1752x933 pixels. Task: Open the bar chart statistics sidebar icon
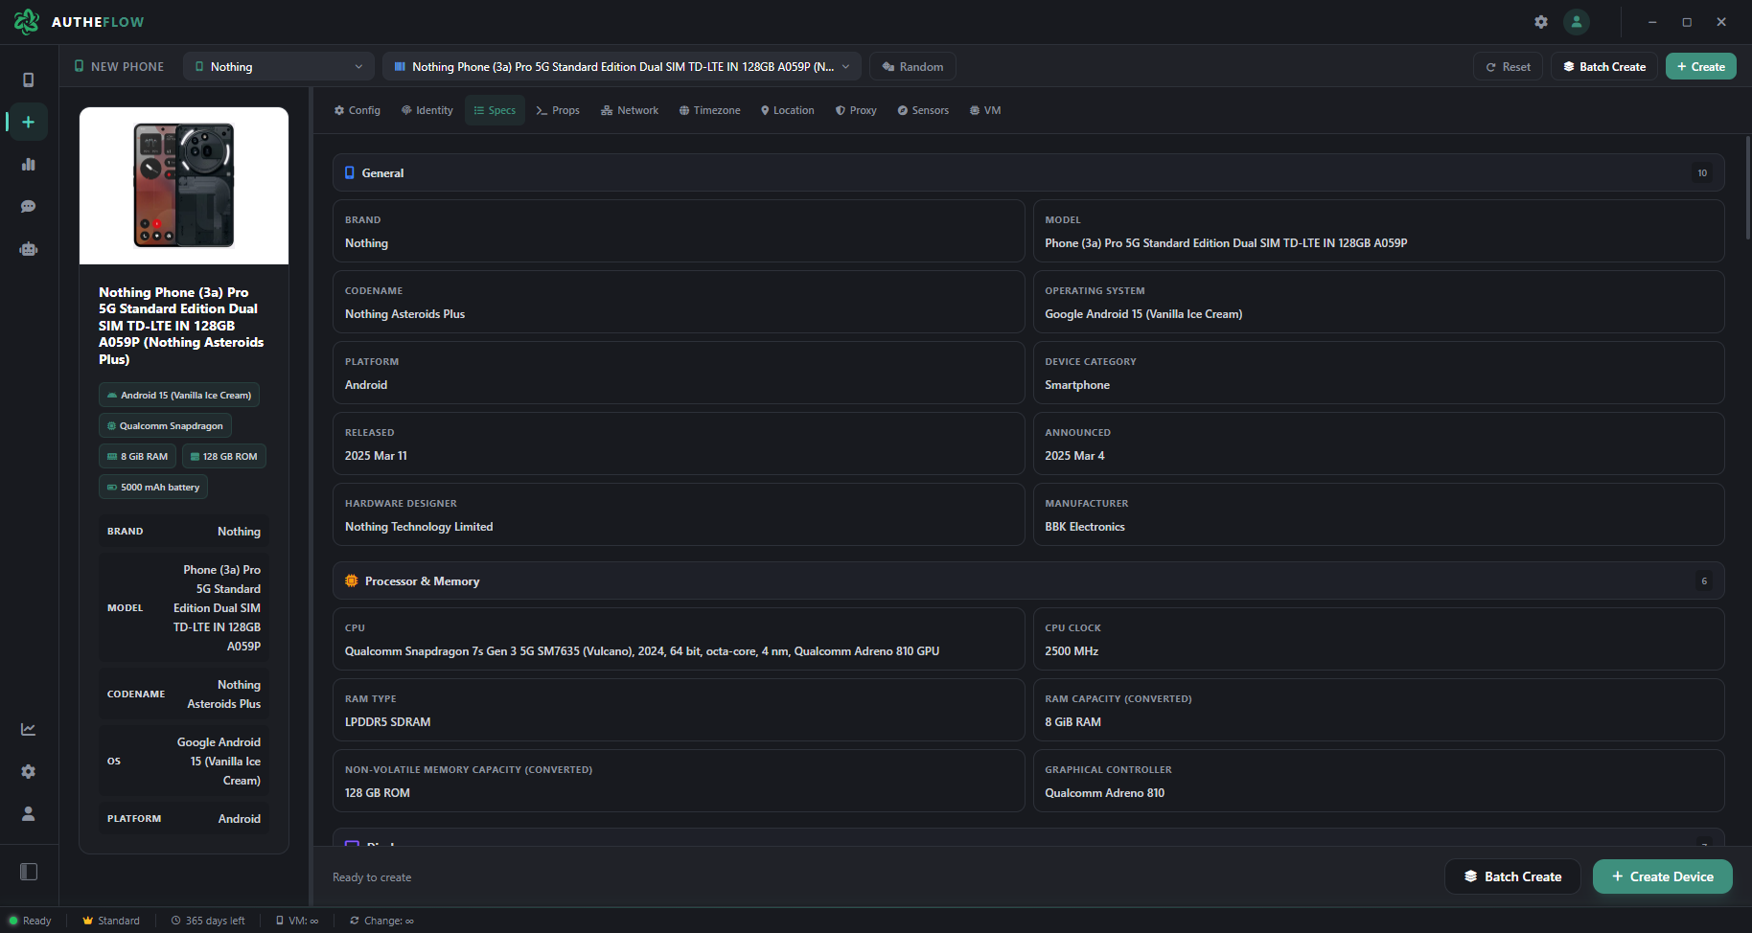point(29,164)
